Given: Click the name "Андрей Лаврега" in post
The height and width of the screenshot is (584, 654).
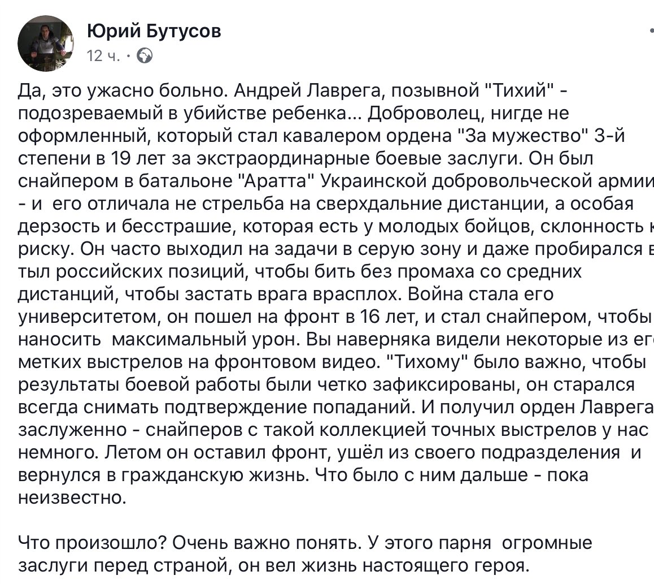Looking at the screenshot, I should click(304, 90).
